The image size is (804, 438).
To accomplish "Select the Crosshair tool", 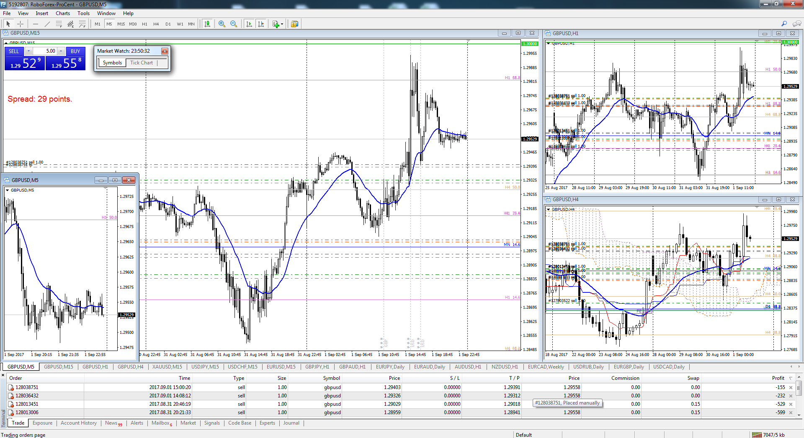I will [x=20, y=24].
